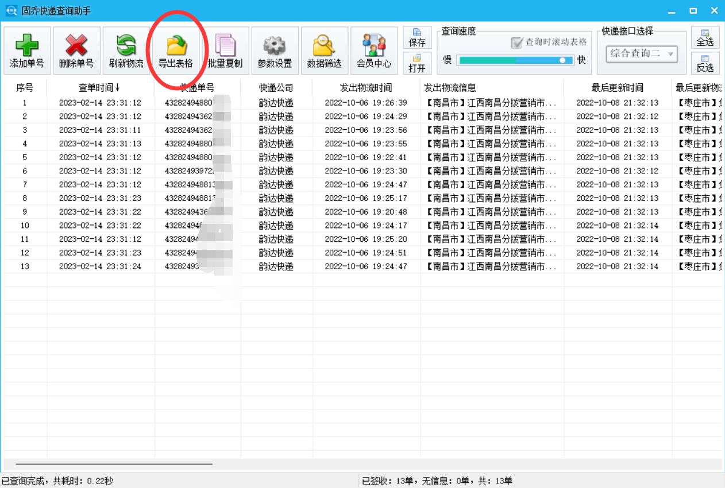This screenshot has width=725, height=488.
Task: Click the 打开 (Open) icon
Action: coord(417,63)
